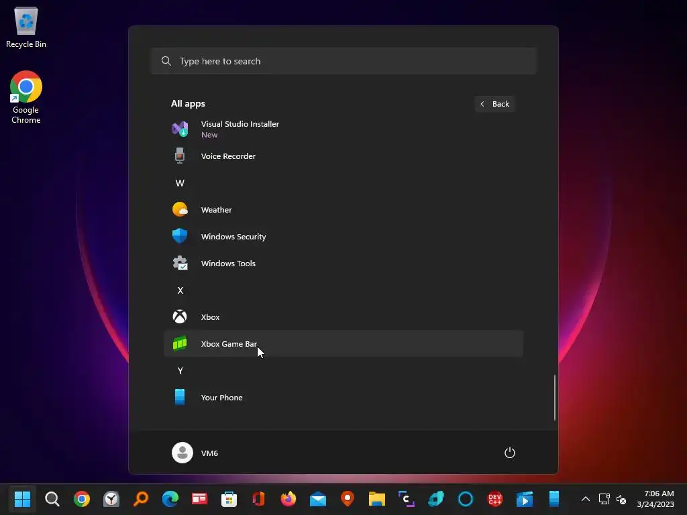Open Mail app from taskbar
The image size is (687, 515).
click(x=317, y=499)
